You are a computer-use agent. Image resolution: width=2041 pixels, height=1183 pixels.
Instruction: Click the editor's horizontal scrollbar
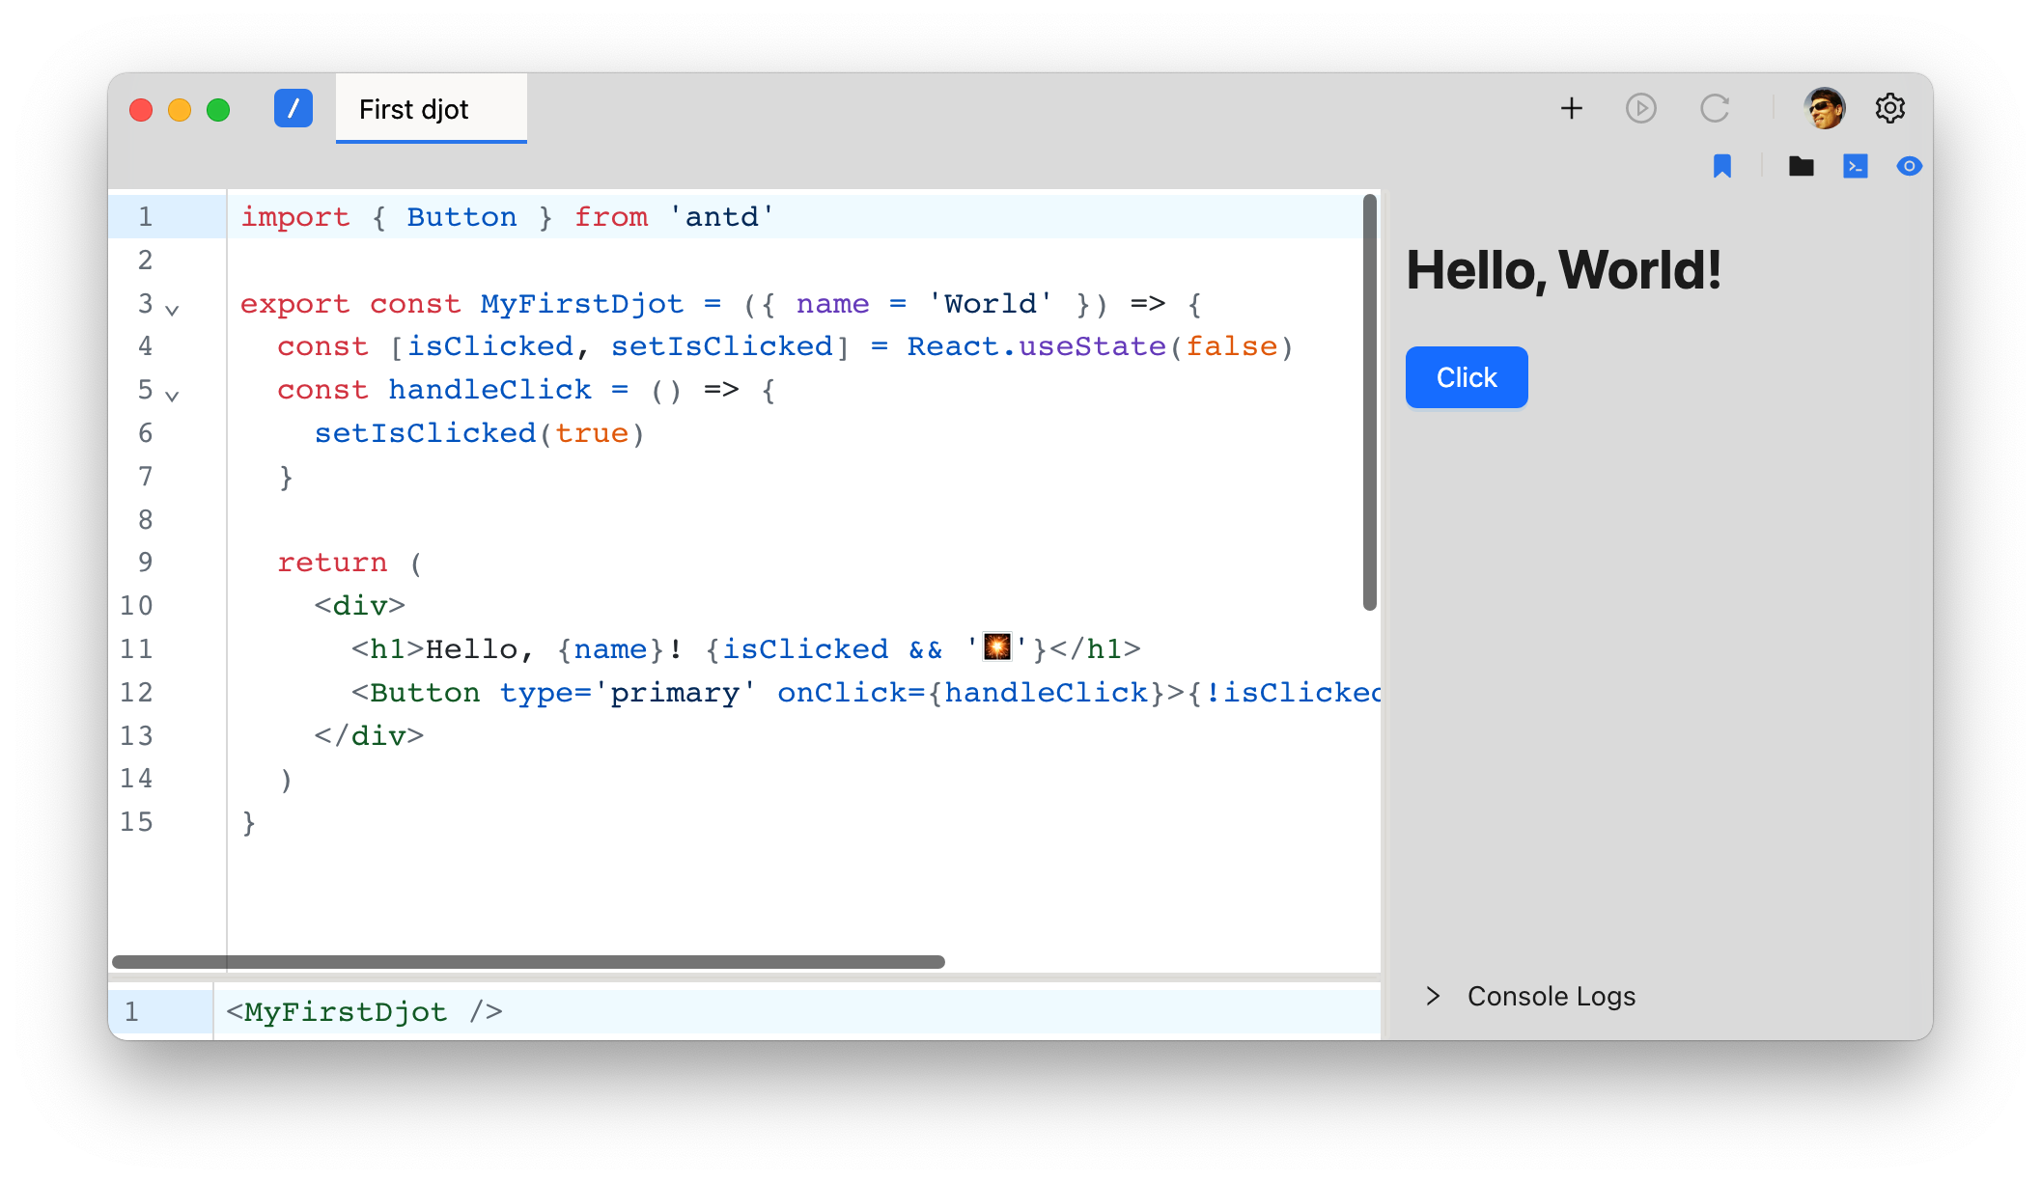[528, 962]
